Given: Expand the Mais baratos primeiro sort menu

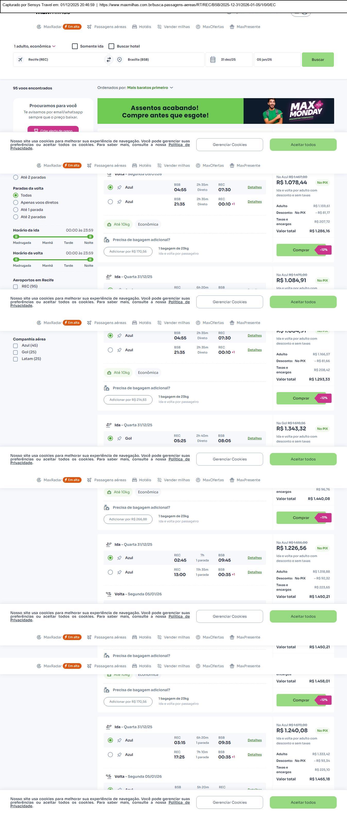Looking at the screenshot, I should pos(150,88).
